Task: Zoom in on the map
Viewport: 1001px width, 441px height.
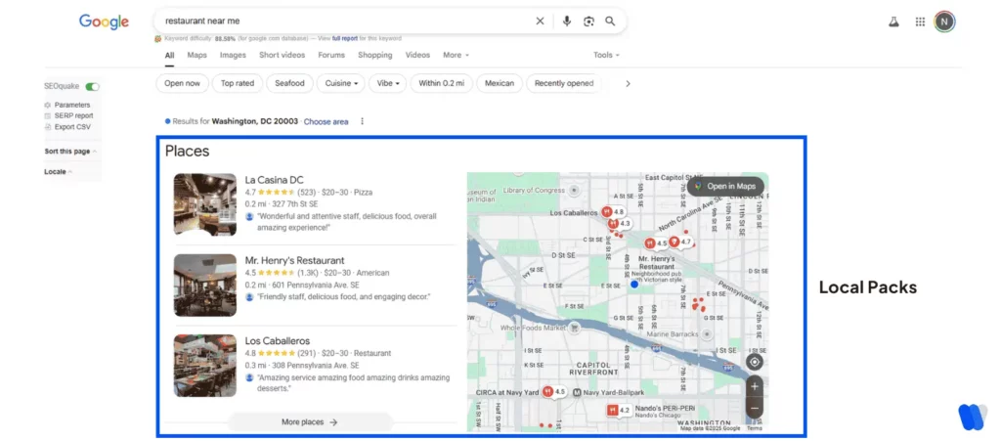Action: (x=755, y=386)
